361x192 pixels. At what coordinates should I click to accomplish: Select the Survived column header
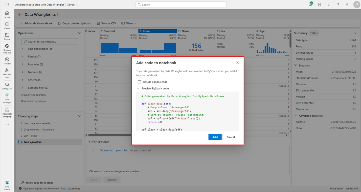[119, 31]
